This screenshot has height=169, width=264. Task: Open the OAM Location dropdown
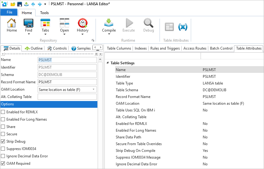93,89
